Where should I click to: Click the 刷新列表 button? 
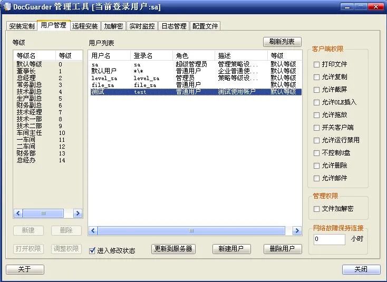click(282, 42)
